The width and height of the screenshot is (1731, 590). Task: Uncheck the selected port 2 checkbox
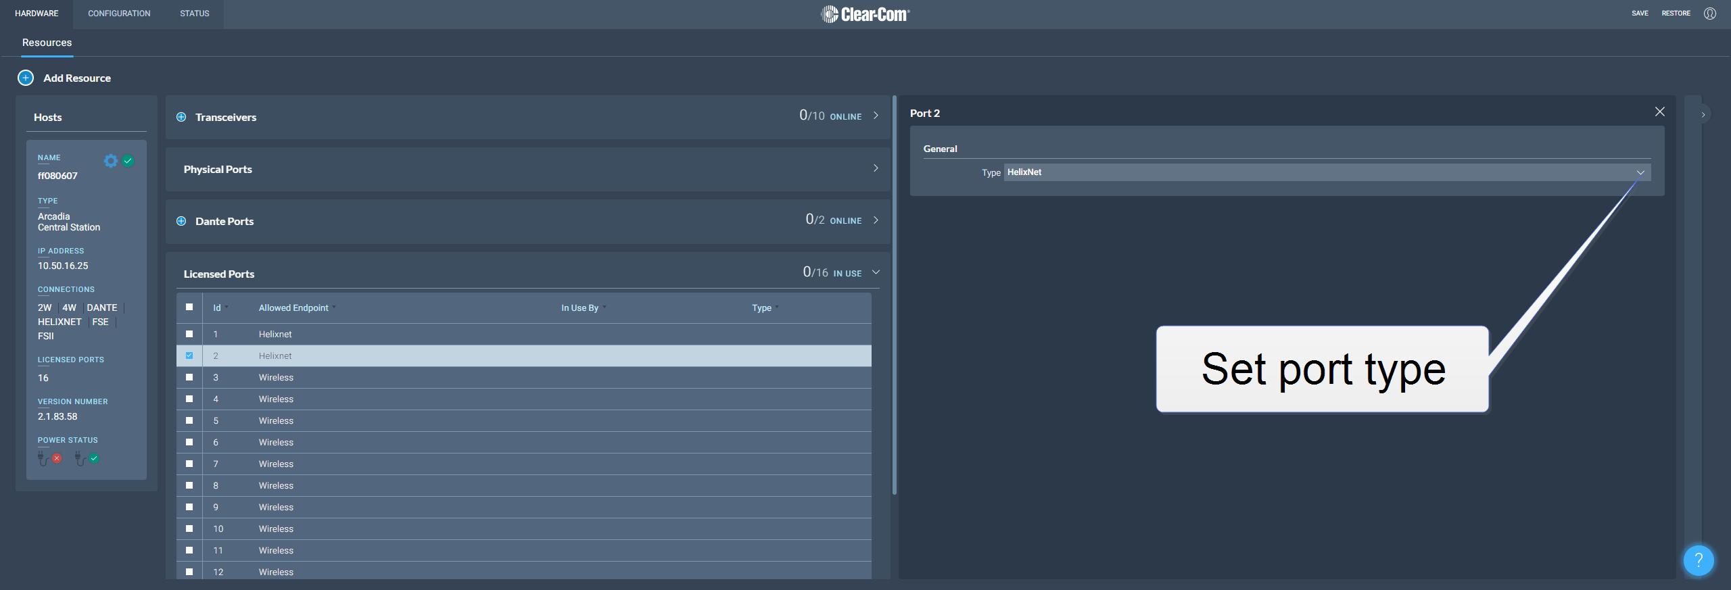point(189,355)
